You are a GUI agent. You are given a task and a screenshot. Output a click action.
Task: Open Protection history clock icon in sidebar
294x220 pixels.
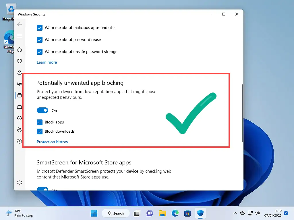coord(20,141)
